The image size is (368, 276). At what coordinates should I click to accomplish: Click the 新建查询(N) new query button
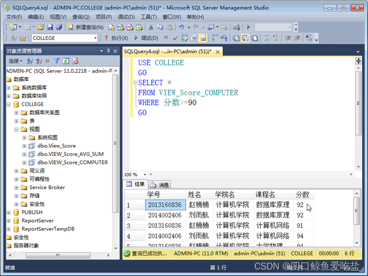pyautogui.click(x=86, y=27)
